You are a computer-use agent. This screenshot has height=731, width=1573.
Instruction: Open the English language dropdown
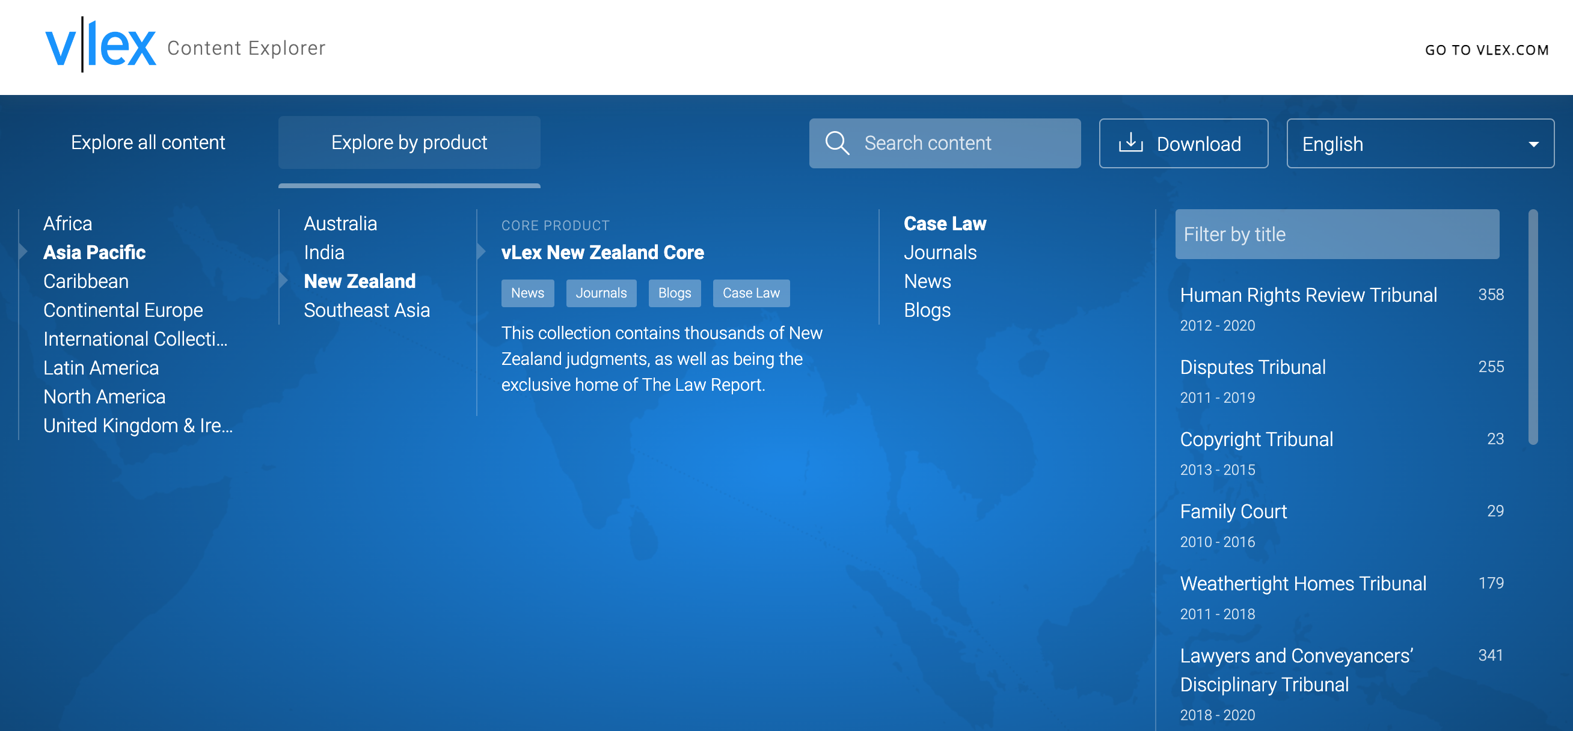pyautogui.click(x=1420, y=144)
